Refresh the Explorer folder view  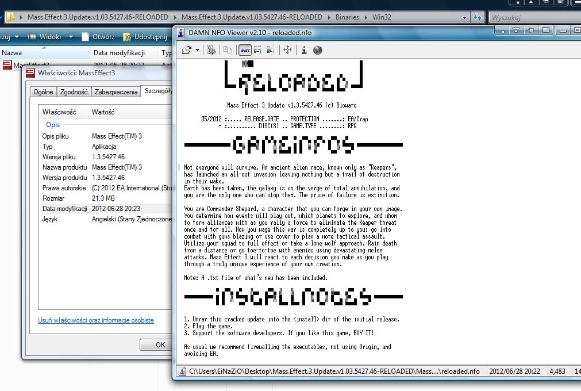pos(477,17)
